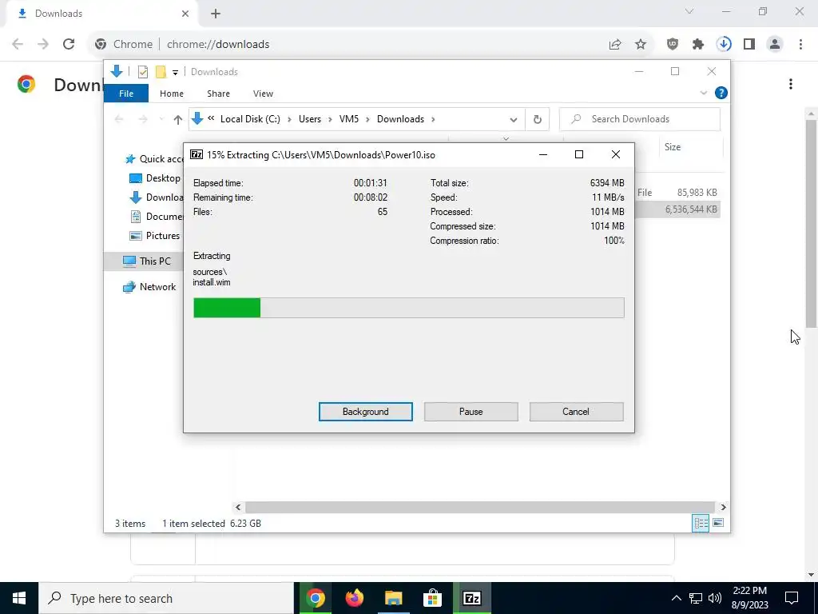Viewport: 818px width, 614px height.
Task: Send the extraction to Background
Action: pyautogui.click(x=365, y=412)
